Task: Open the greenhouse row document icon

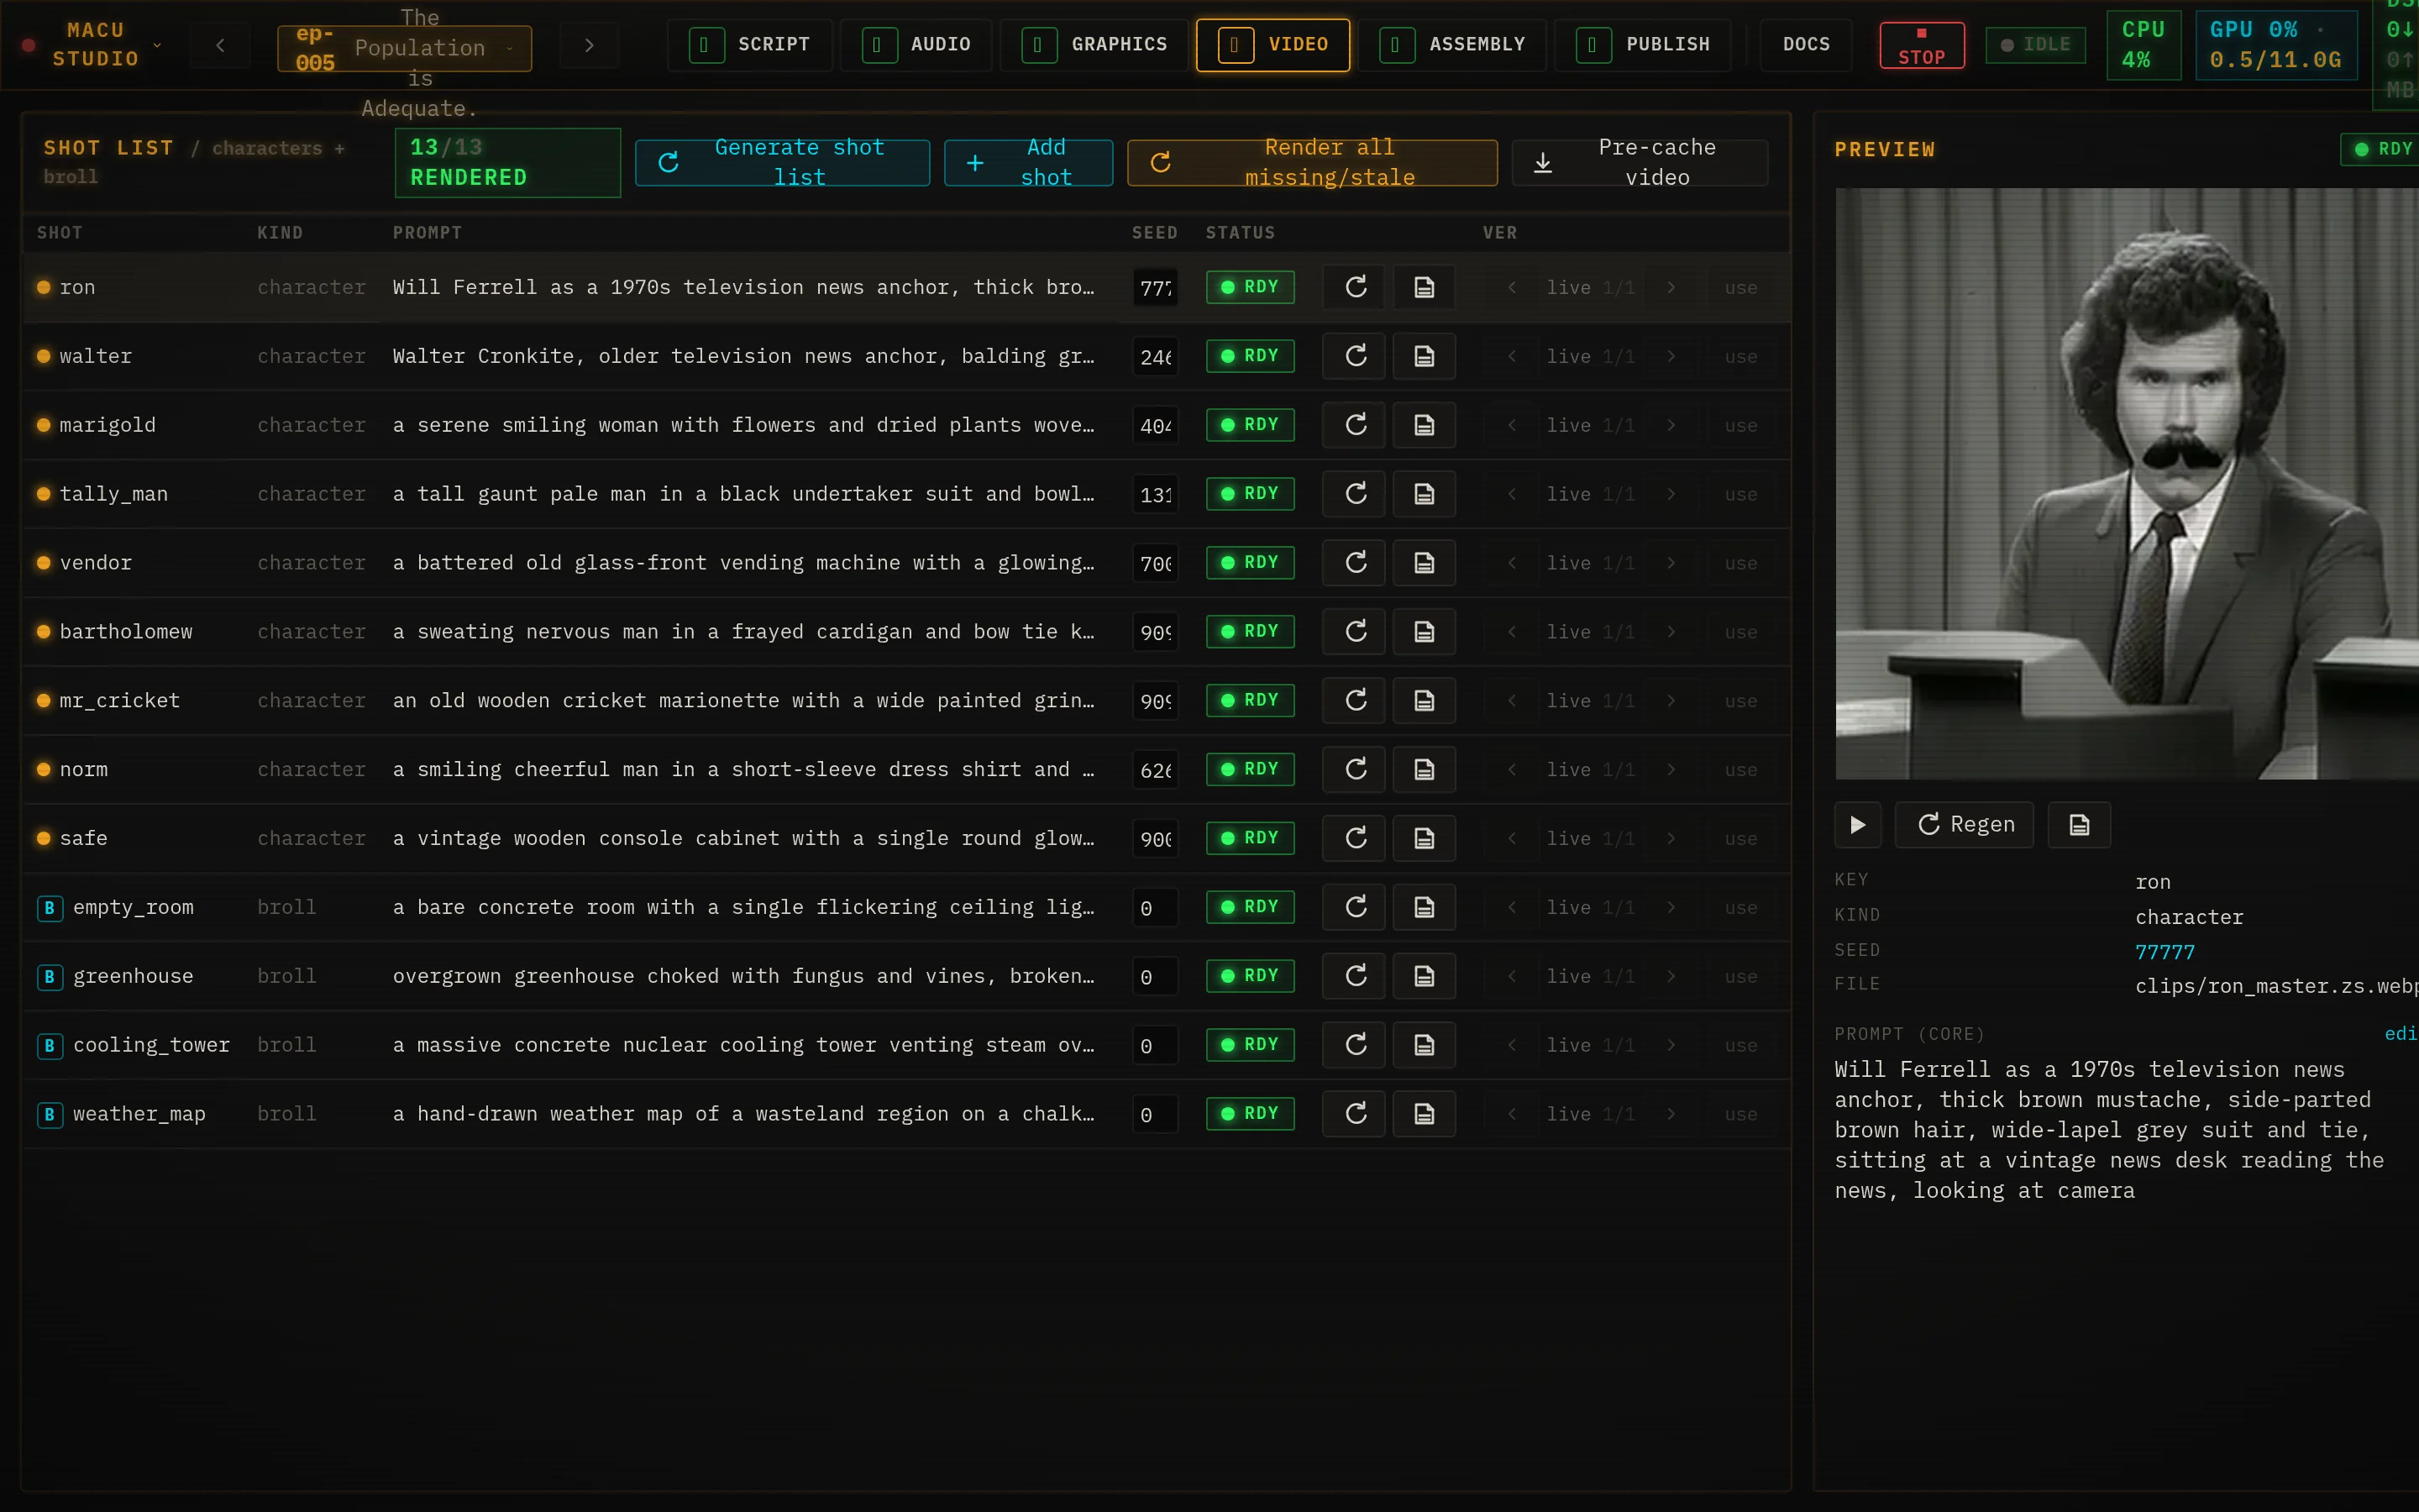Action: [x=1424, y=976]
